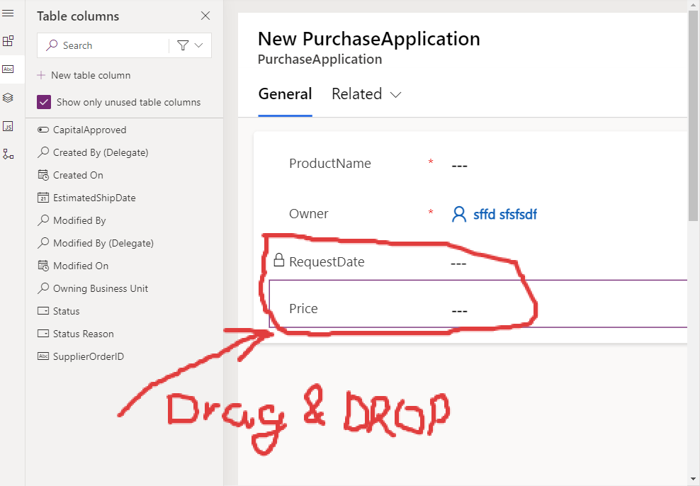The width and height of the screenshot is (700, 486).
Task: Switch to the General tab
Action: click(x=285, y=94)
